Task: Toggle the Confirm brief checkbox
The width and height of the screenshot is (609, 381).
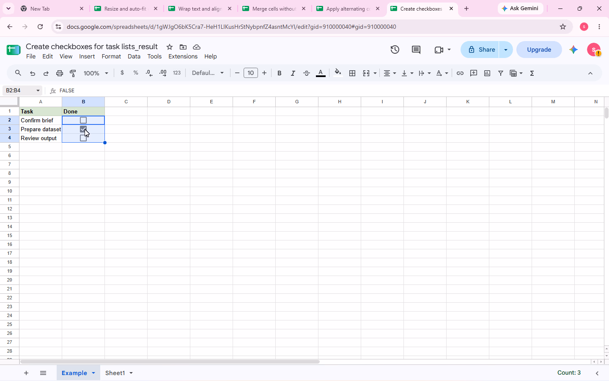Action: 83,121
